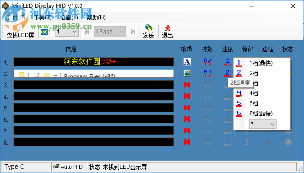Viewport: 304px width, 173px height.
Task: Open the 帮助(H) menu
Action: pos(96,18)
